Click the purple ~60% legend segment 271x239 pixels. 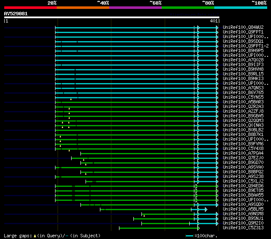pyautogui.click(x=135, y=8)
